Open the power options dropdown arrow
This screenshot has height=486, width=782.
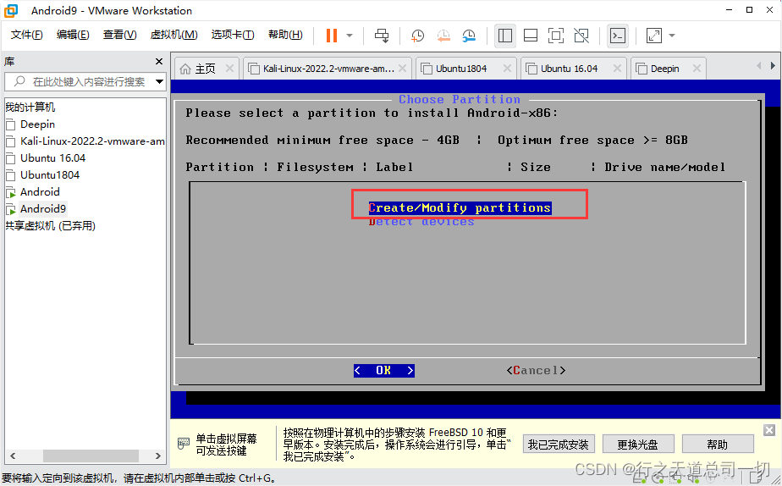point(350,36)
